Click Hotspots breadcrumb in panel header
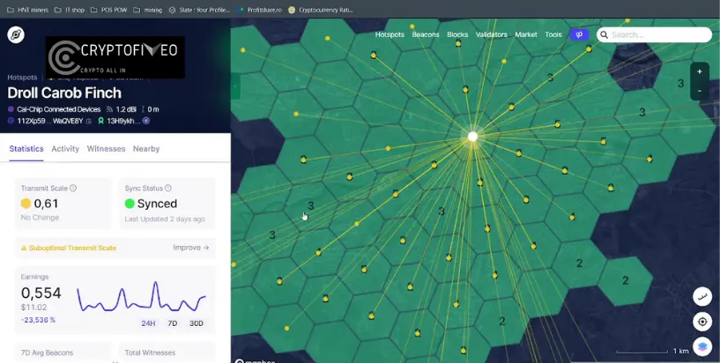The height and width of the screenshot is (363, 720). 22,78
